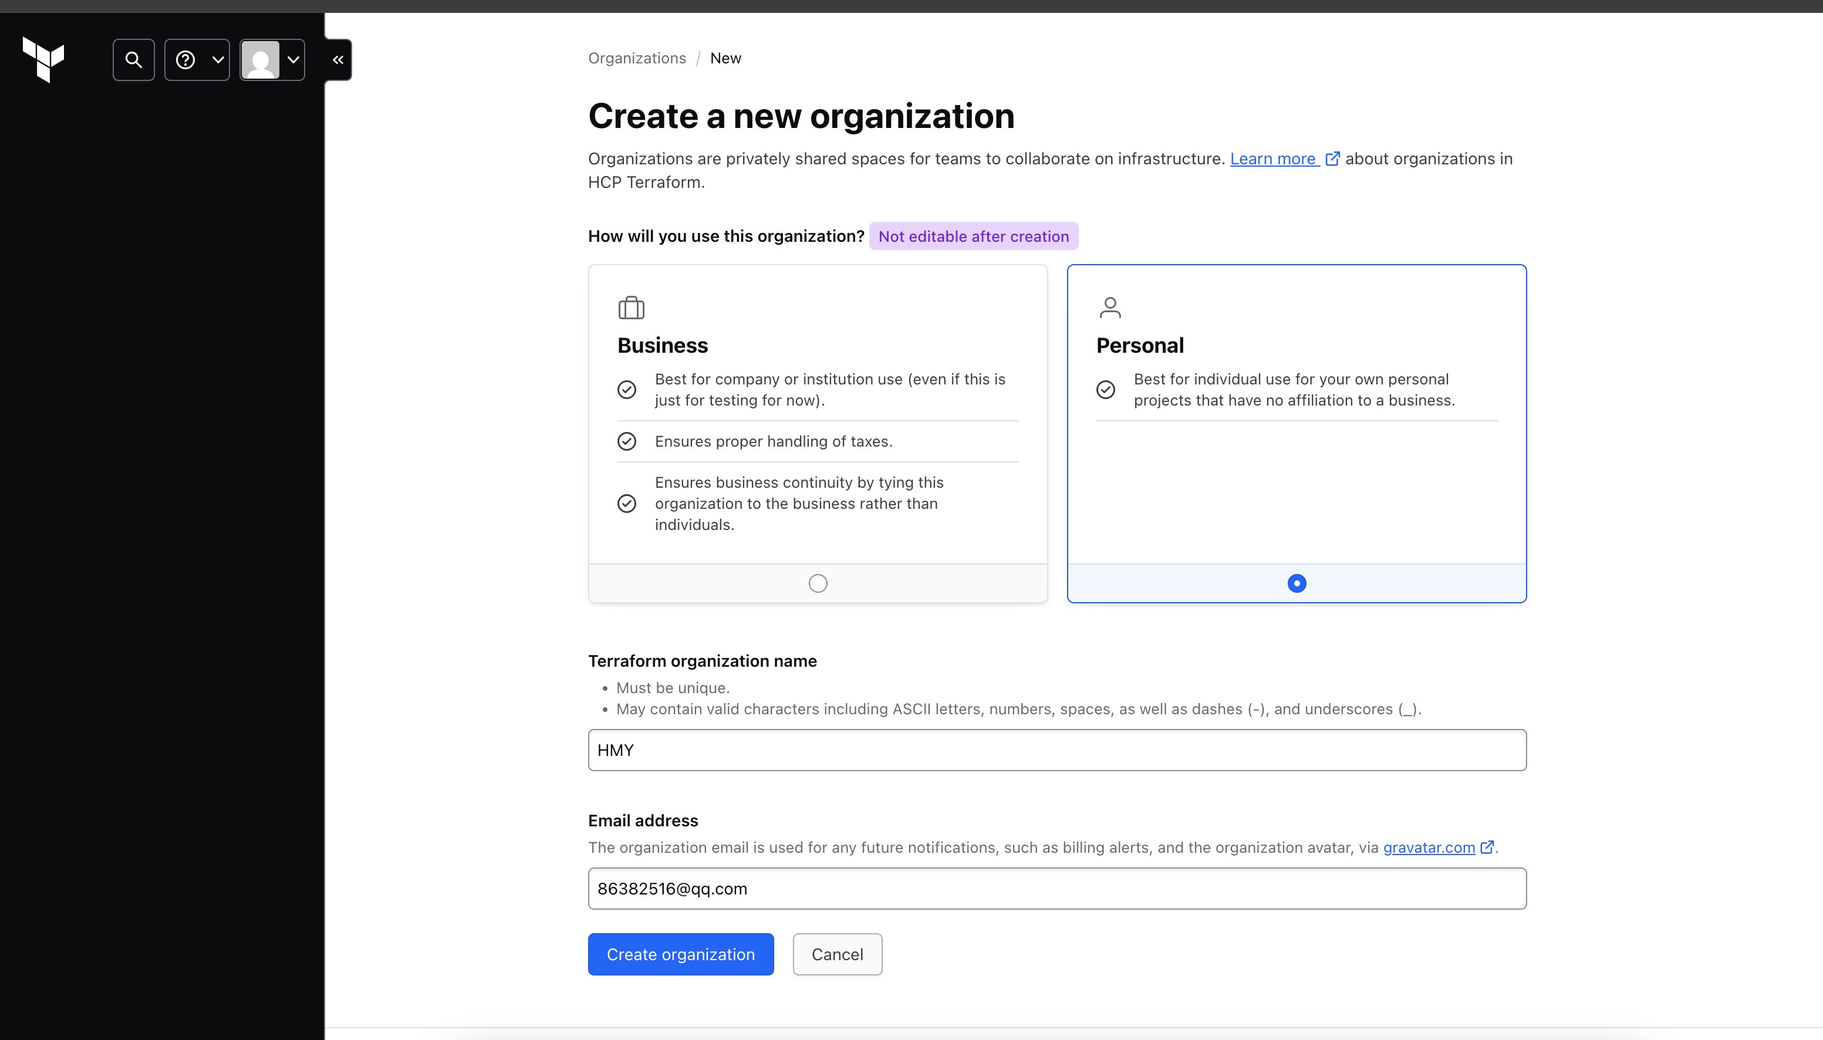The width and height of the screenshot is (1823, 1040).
Task: Click the Email address label
Action: click(643, 820)
